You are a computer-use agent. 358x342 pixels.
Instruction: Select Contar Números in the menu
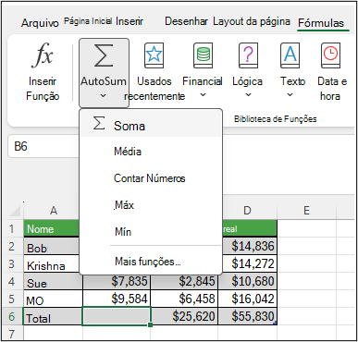[x=150, y=178]
